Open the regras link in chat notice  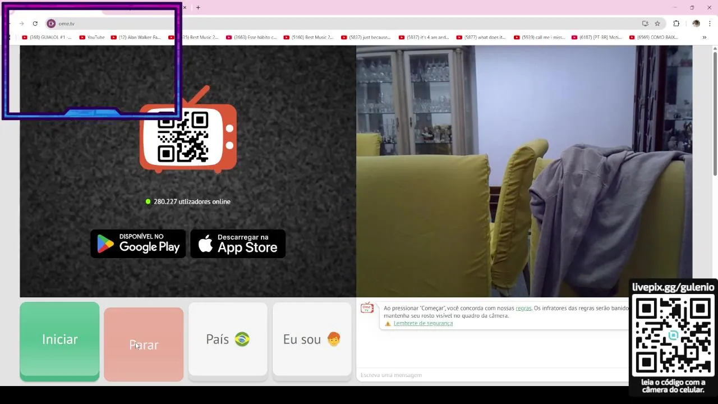(523, 308)
